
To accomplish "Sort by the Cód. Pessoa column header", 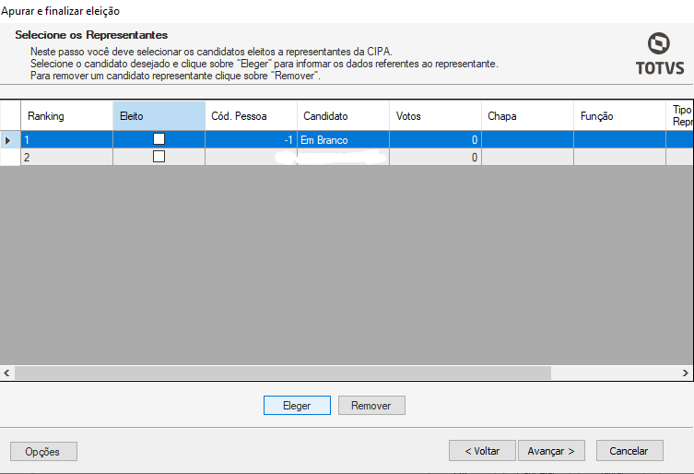I will point(251,116).
